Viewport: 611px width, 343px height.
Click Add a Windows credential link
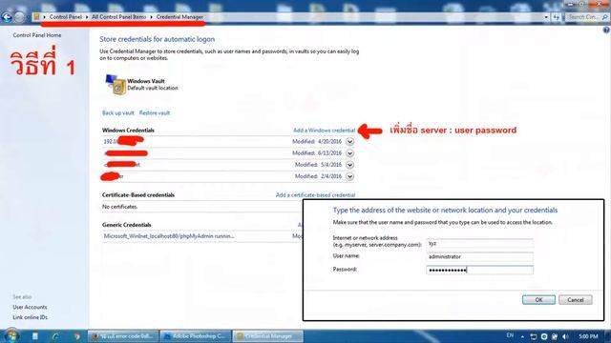(325, 131)
